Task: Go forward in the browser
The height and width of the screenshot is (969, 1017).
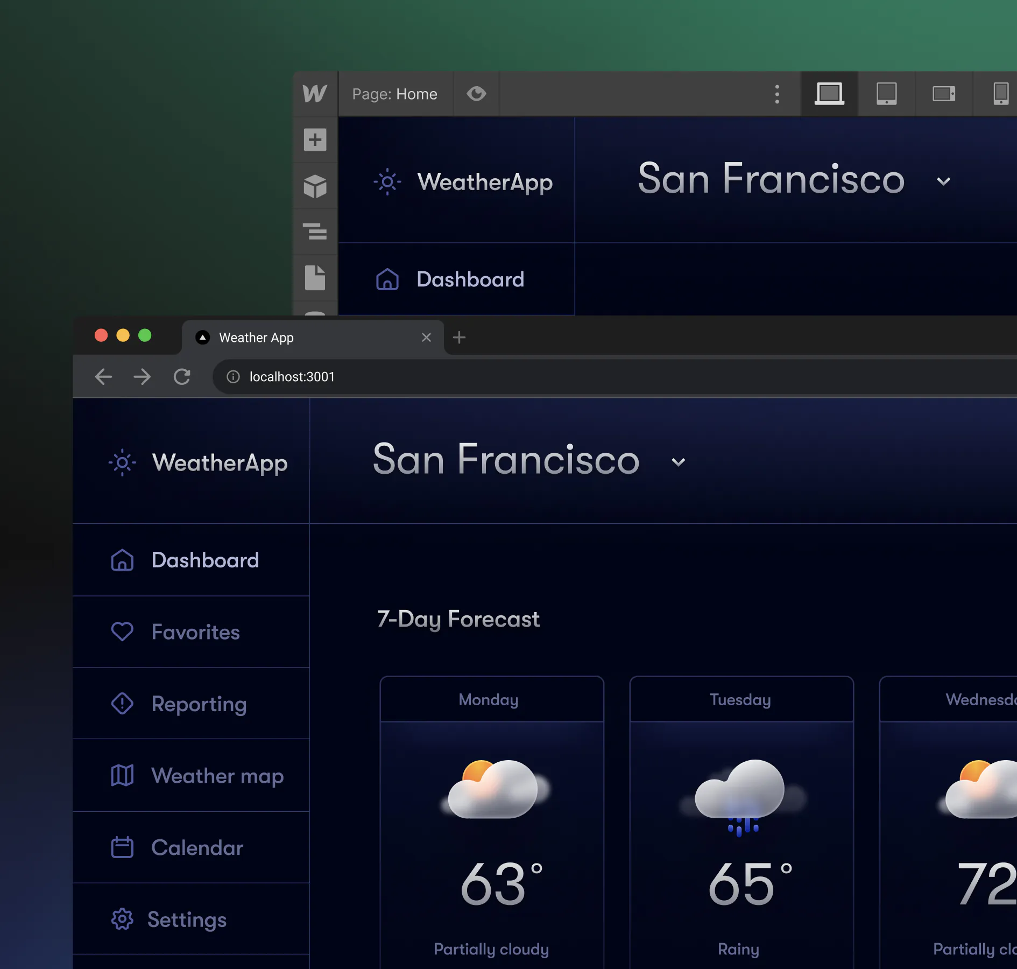Action: tap(142, 377)
